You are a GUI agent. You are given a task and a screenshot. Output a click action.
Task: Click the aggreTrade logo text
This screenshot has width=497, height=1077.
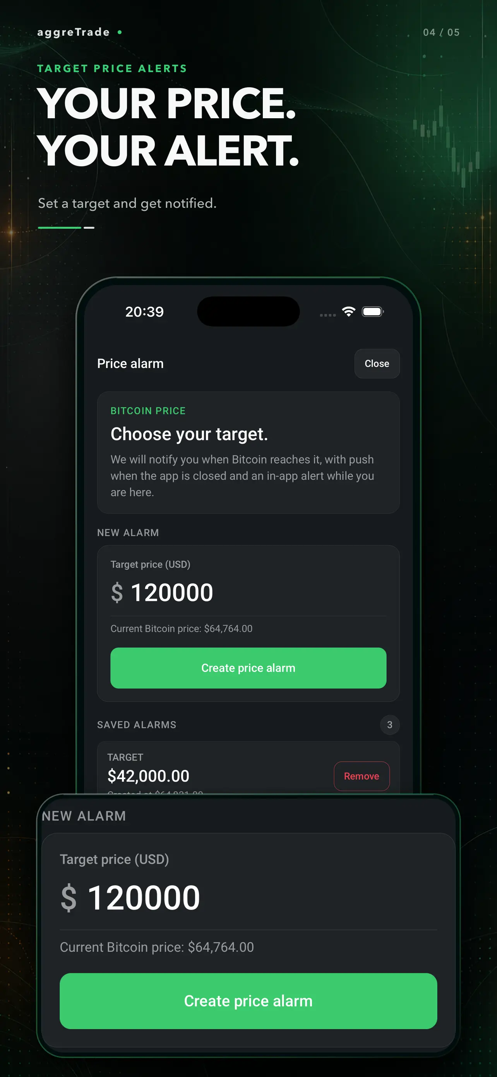74,33
